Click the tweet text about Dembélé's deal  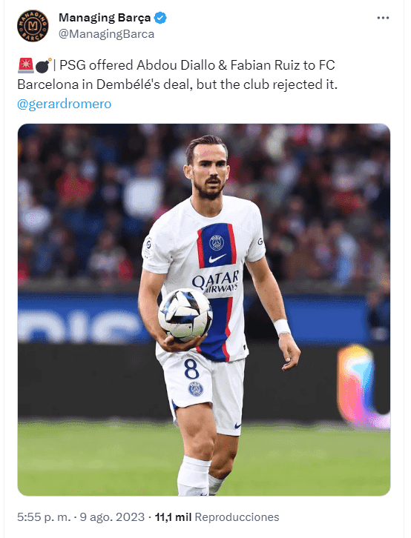pyautogui.click(x=177, y=75)
